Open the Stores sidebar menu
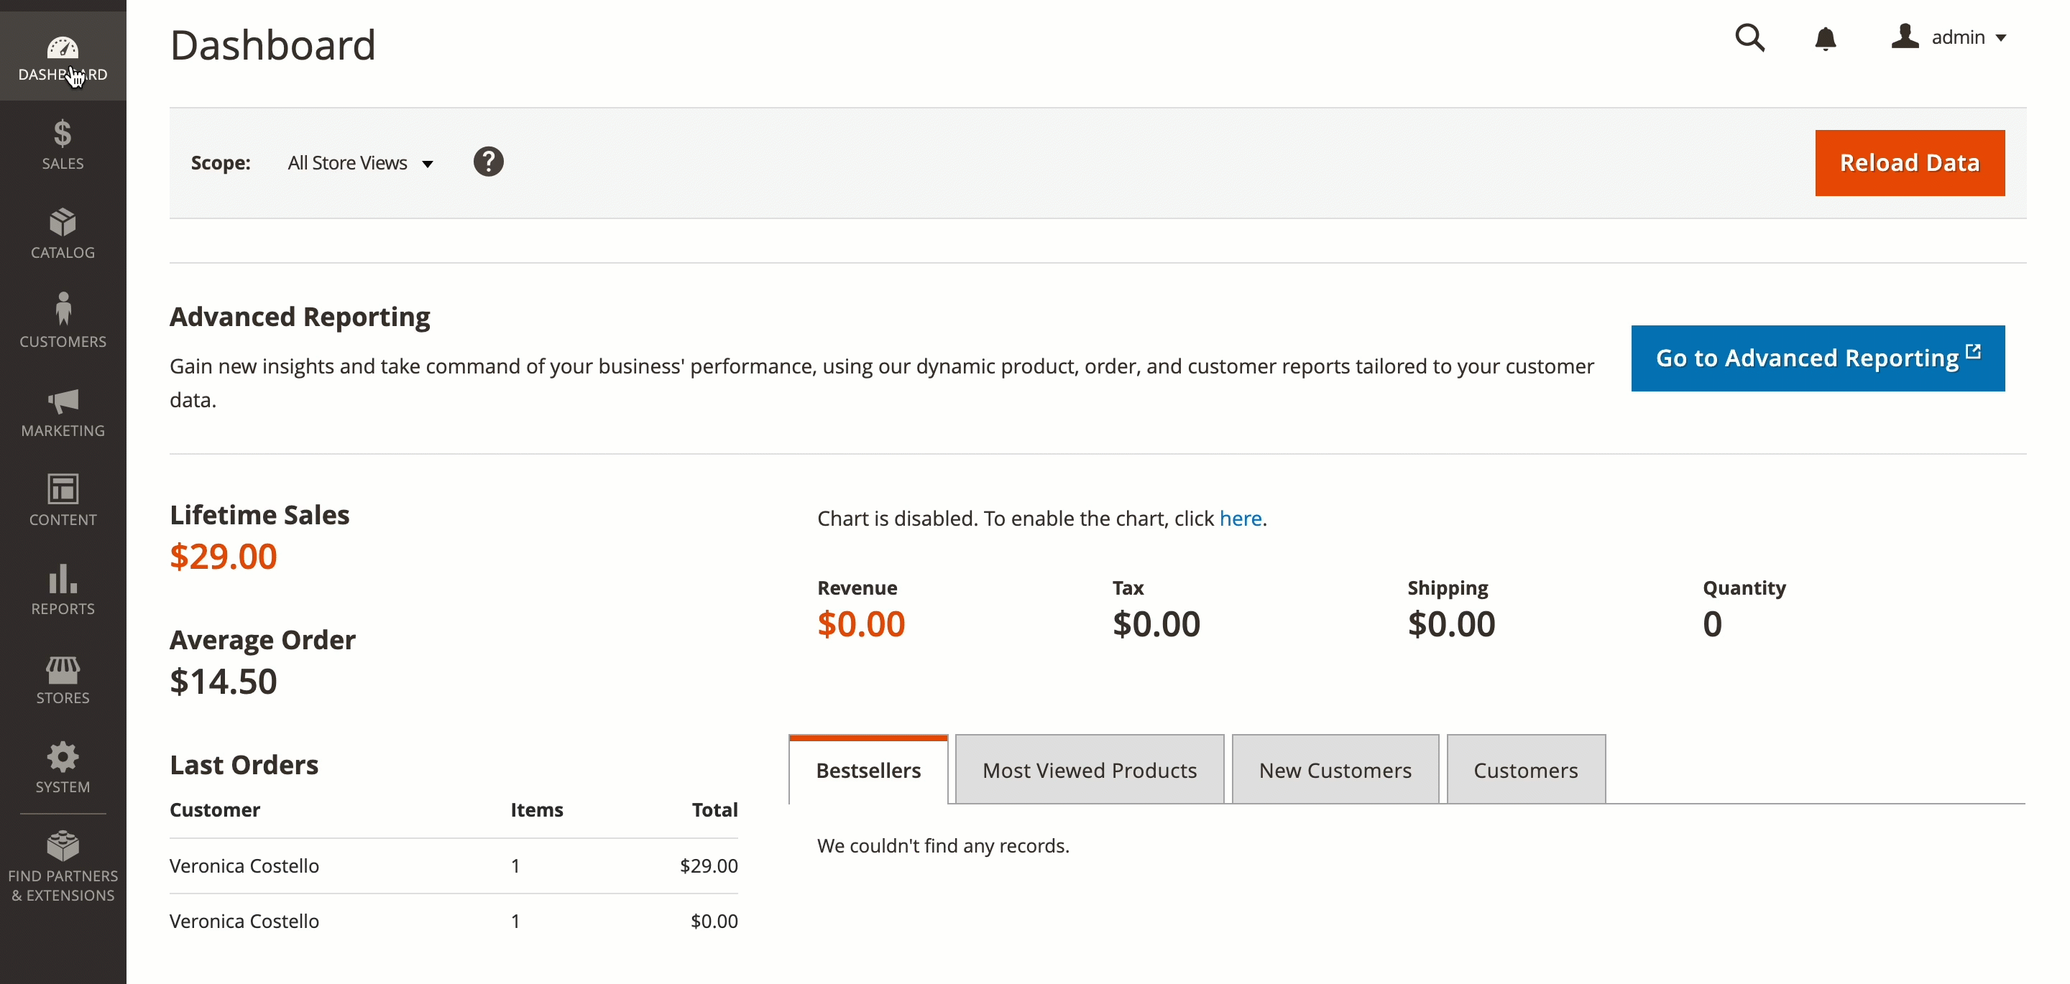 (x=63, y=680)
